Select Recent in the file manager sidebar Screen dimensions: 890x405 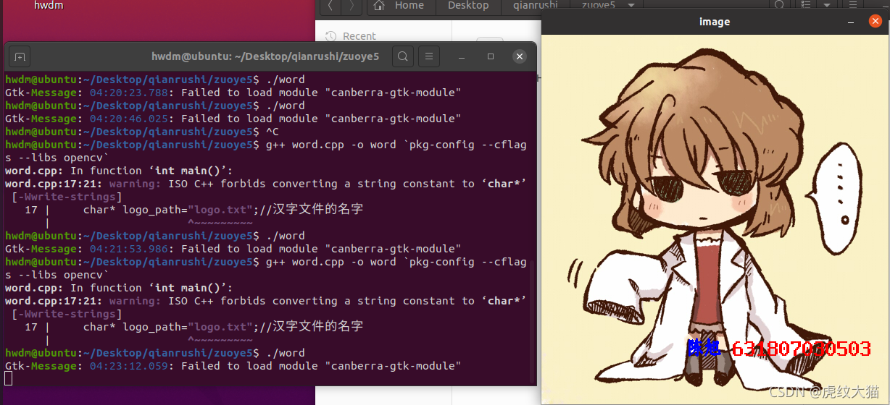359,36
